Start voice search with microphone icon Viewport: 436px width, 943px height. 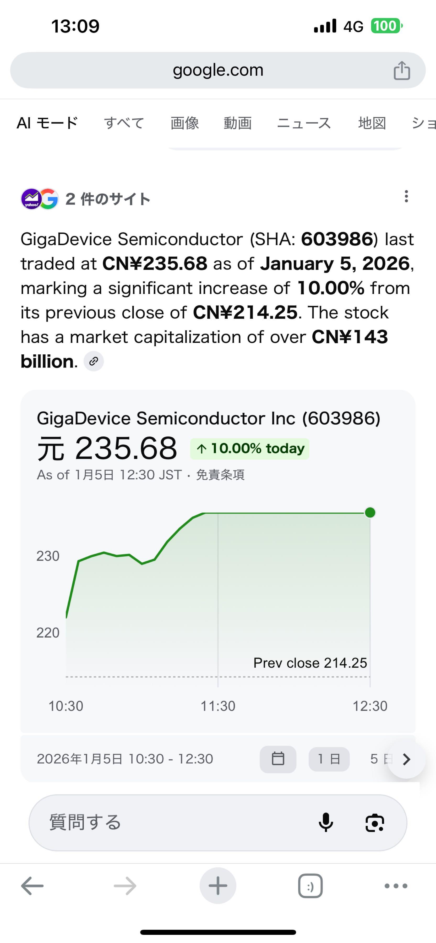point(325,823)
